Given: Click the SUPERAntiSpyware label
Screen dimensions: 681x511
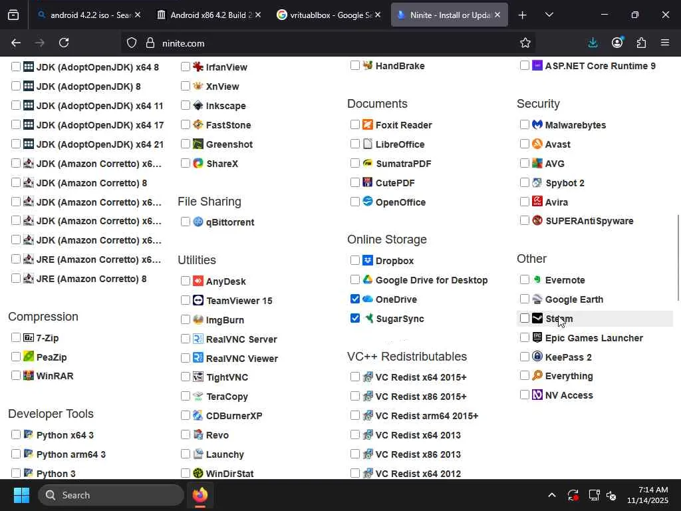Looking at the screenshot, I should (x=589, y=221).
